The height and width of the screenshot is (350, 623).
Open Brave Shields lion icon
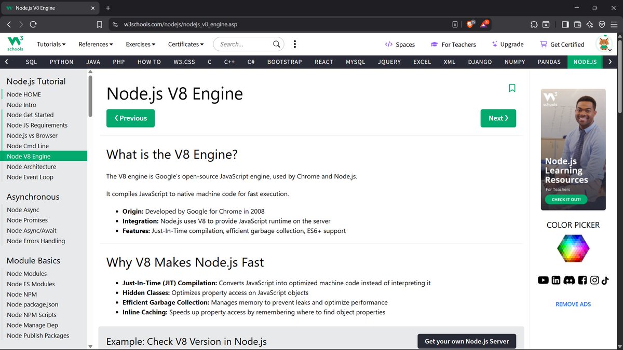point(470,24)
